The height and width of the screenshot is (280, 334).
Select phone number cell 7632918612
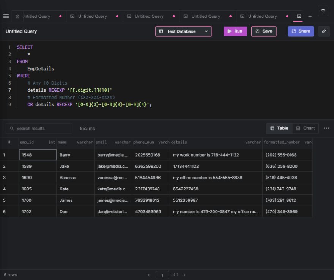(x=151, y=200)
